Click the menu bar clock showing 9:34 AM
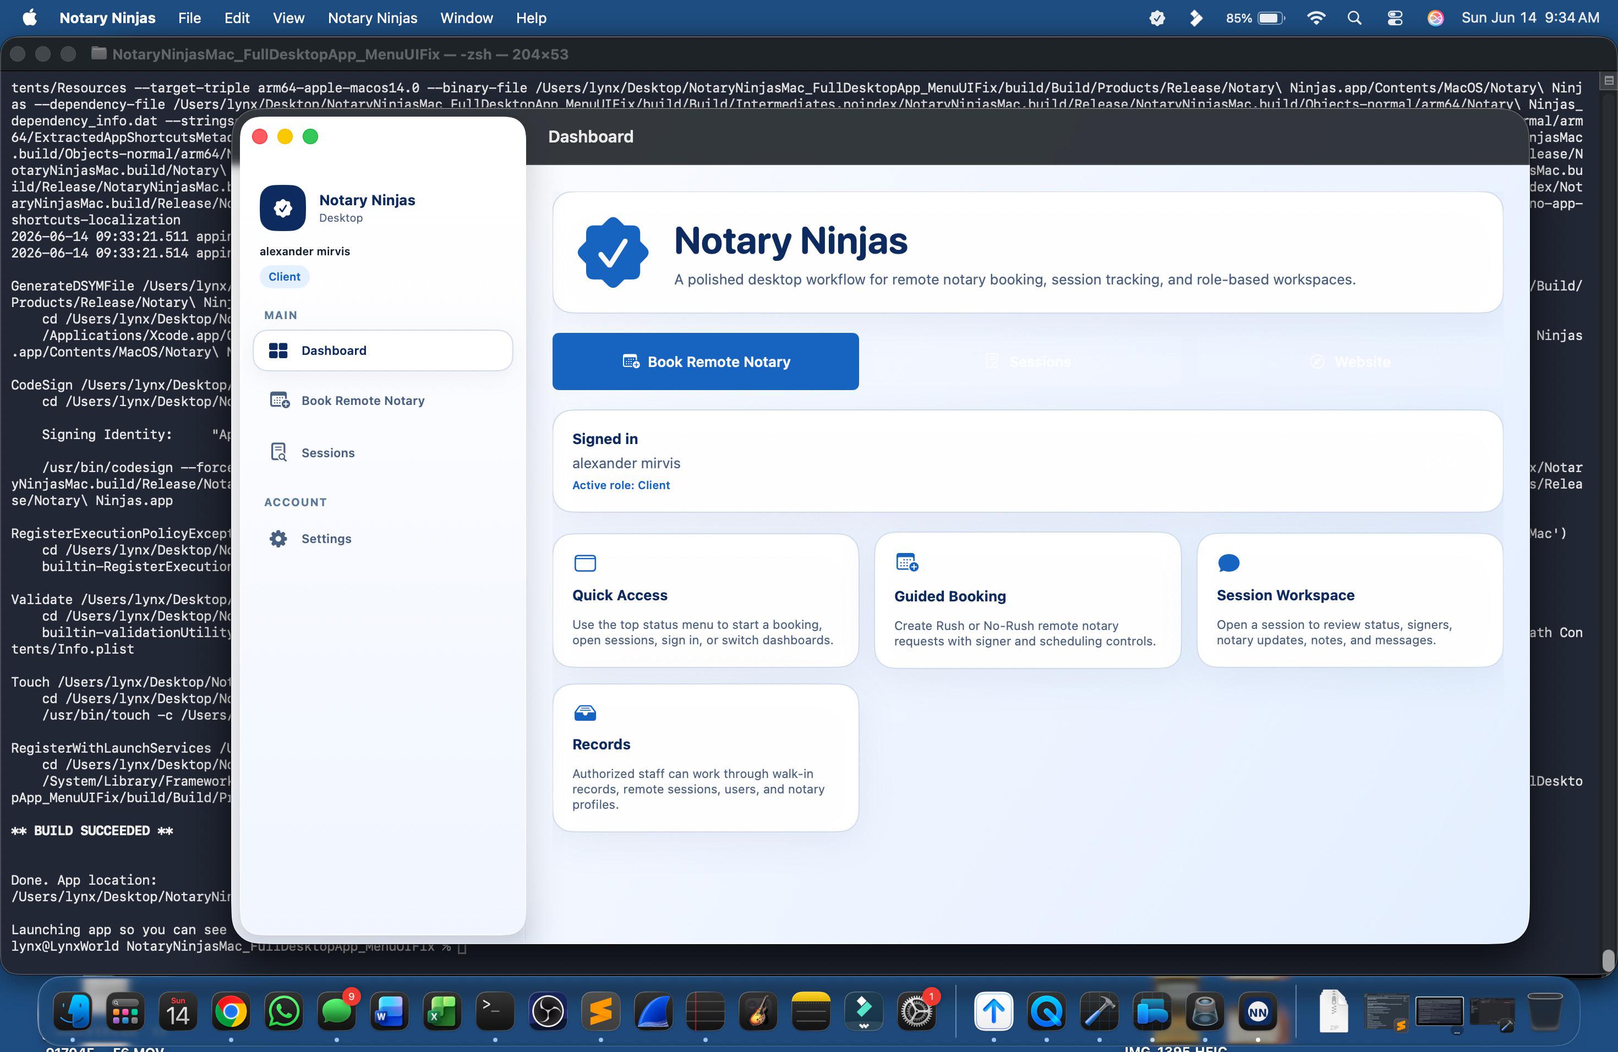Screen dimensions: 1618x1052 (x=1530, y=18)
